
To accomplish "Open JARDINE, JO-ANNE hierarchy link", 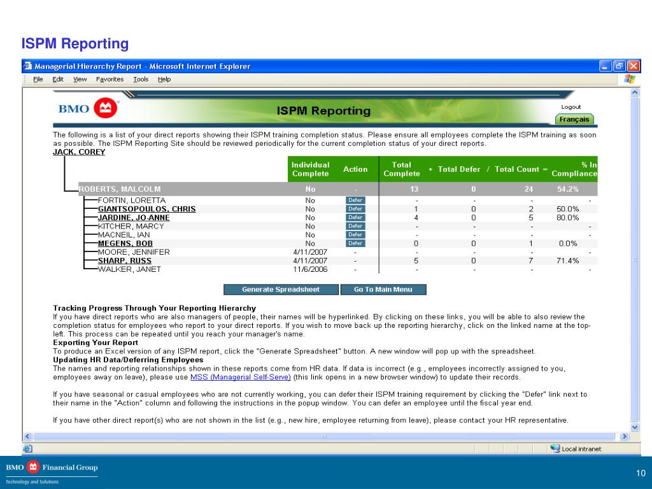I will tap(134, 218).
